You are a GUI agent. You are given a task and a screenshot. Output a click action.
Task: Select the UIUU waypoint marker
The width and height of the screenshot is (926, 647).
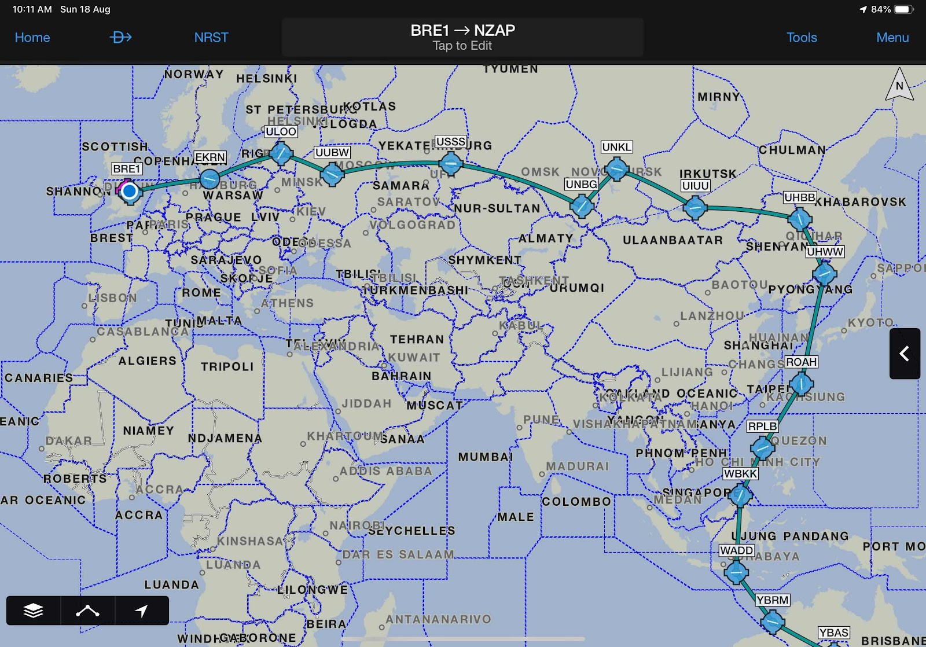point(695,207)
